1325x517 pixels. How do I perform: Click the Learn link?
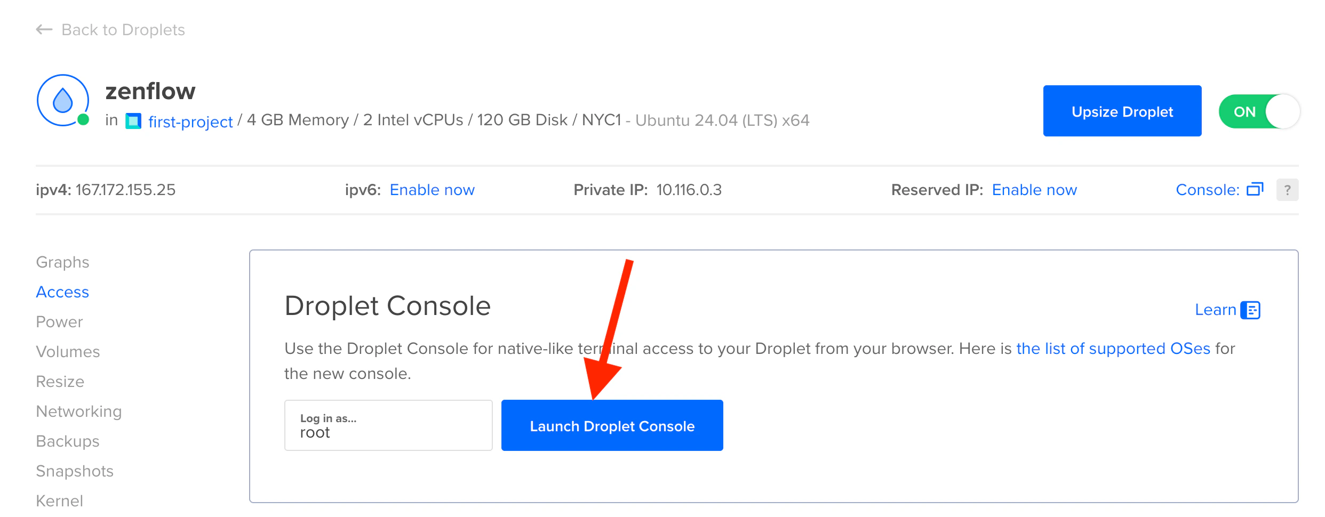pyautogui.click(x=1215, y=310)
